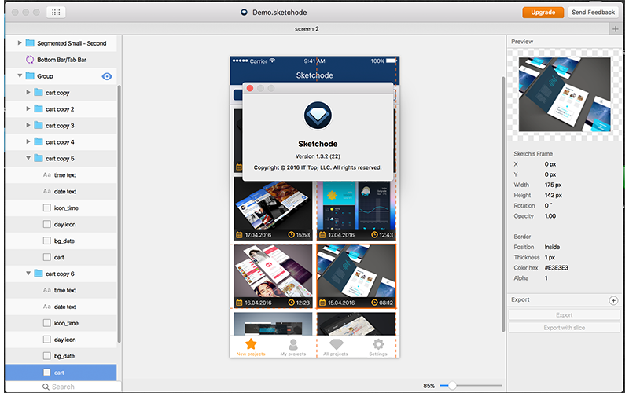The image size is (629, 393).
Task: Click the layer list scrollbar
Action: (120, 214)
